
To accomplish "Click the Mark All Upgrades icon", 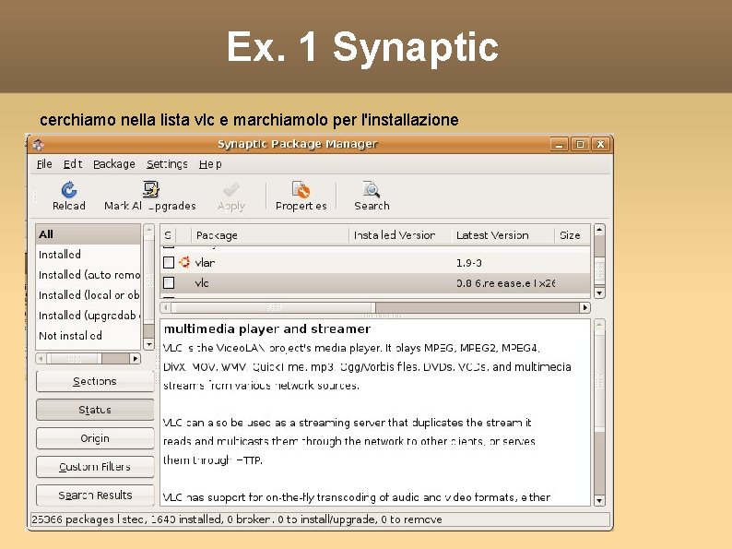I will [150, 189].
